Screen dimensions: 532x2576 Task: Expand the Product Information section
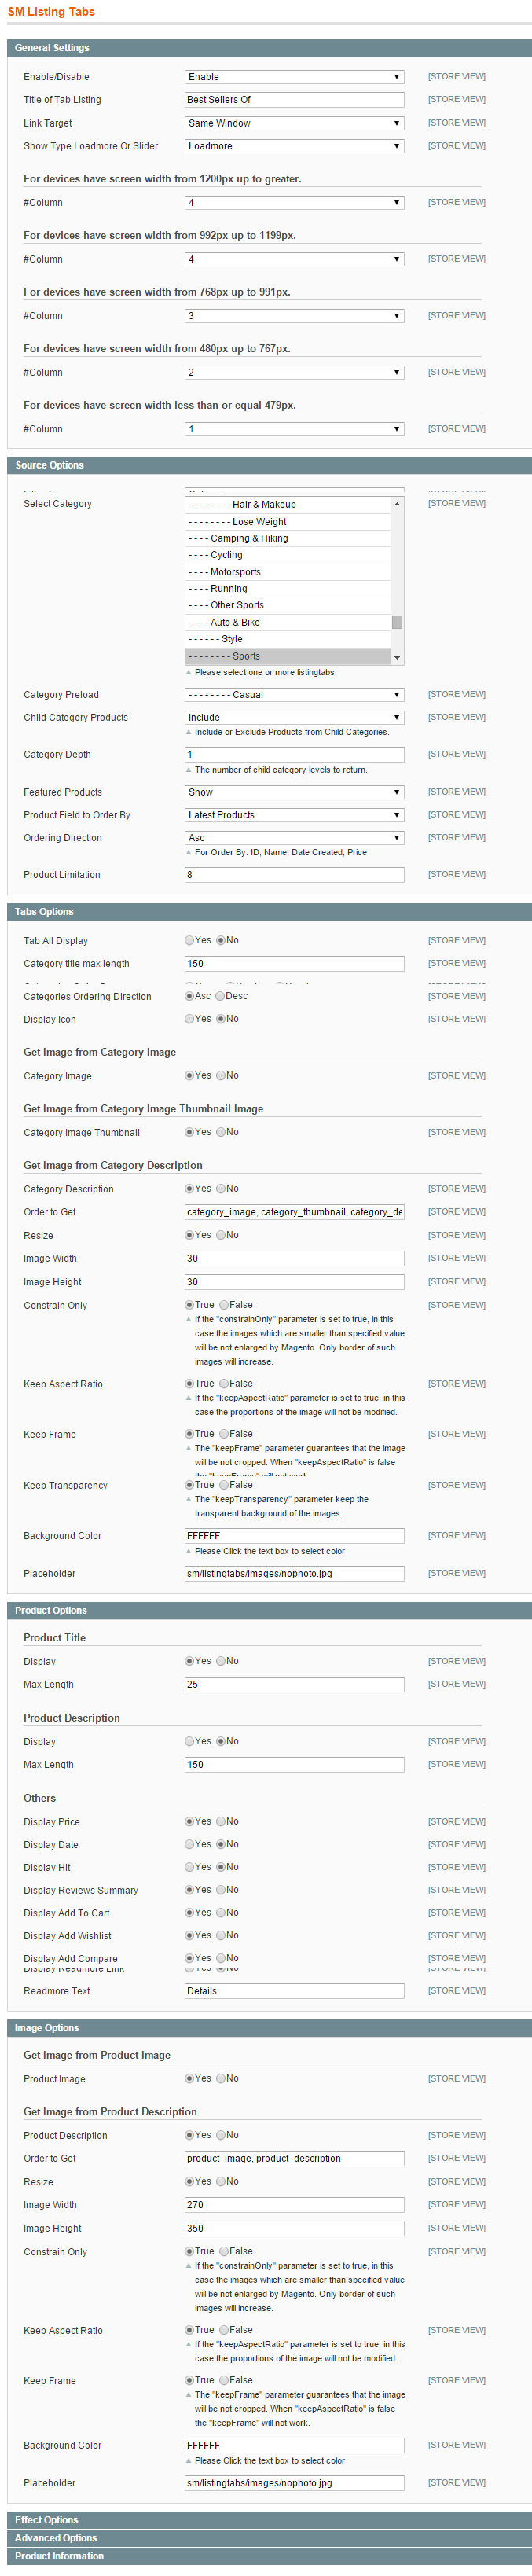[269, 2556]
